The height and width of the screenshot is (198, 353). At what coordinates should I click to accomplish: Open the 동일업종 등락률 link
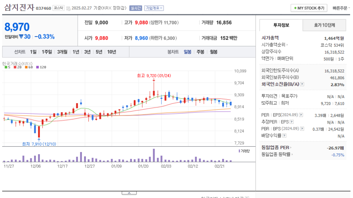(x=277, y=154)
